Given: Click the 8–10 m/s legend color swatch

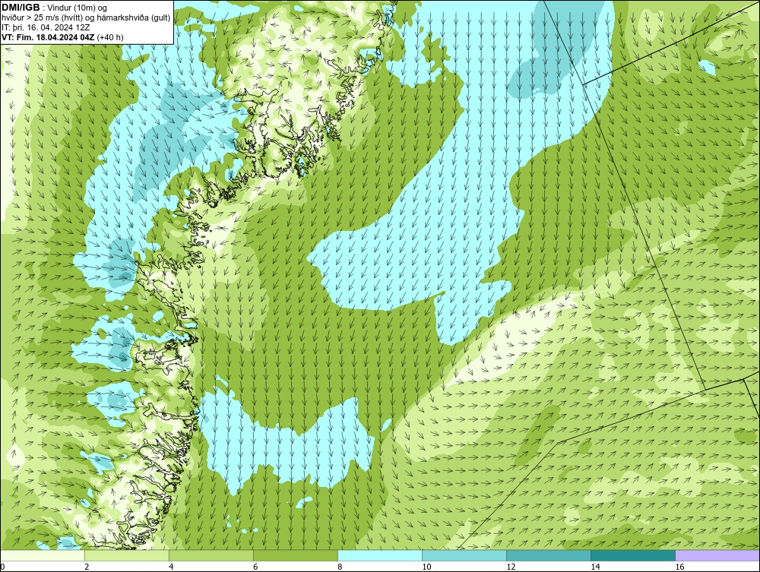Looking at the screenshot, I should click(380, 555).
